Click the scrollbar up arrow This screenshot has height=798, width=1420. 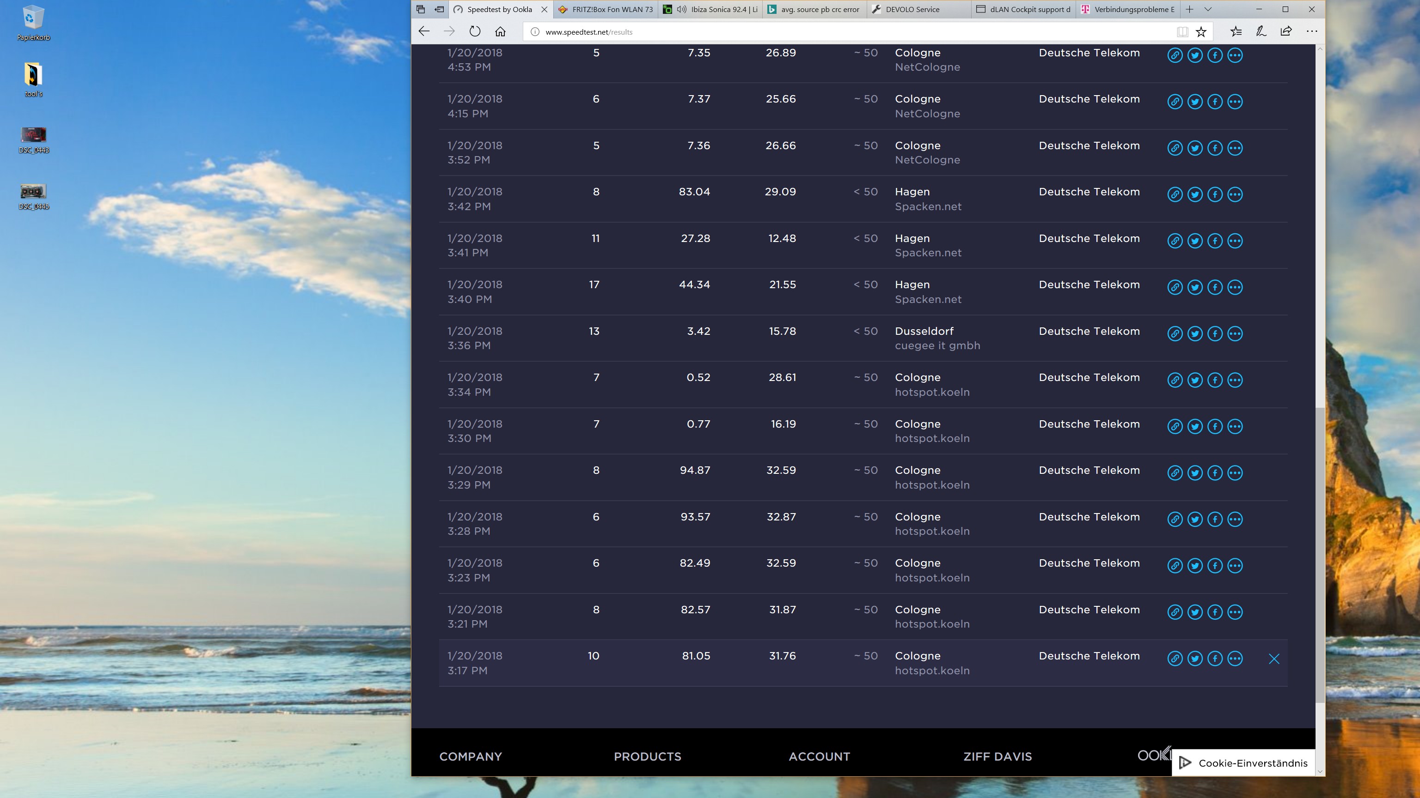point(1320,49)
